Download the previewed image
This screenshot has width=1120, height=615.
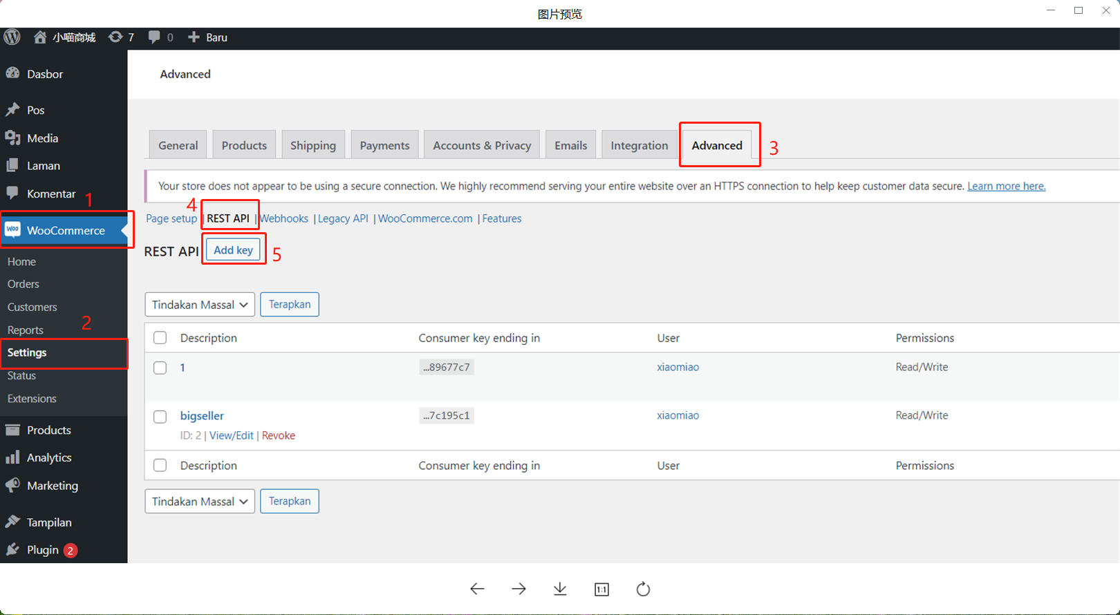click(x=560, y=589)
